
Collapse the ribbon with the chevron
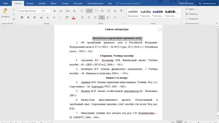click(x=217, y=24)
